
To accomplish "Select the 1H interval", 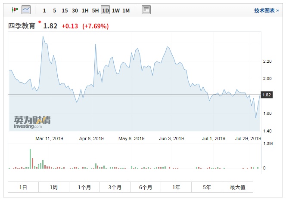I will pyautogui.click(x=85, y=10).
